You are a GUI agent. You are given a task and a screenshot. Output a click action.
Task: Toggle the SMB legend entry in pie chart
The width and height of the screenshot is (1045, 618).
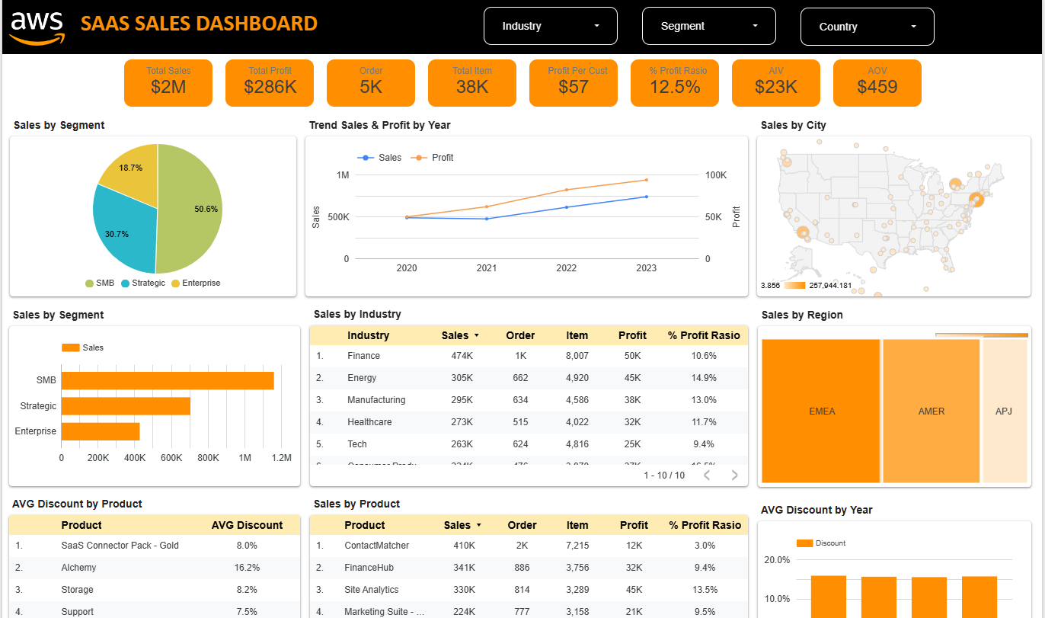point(100,283)
